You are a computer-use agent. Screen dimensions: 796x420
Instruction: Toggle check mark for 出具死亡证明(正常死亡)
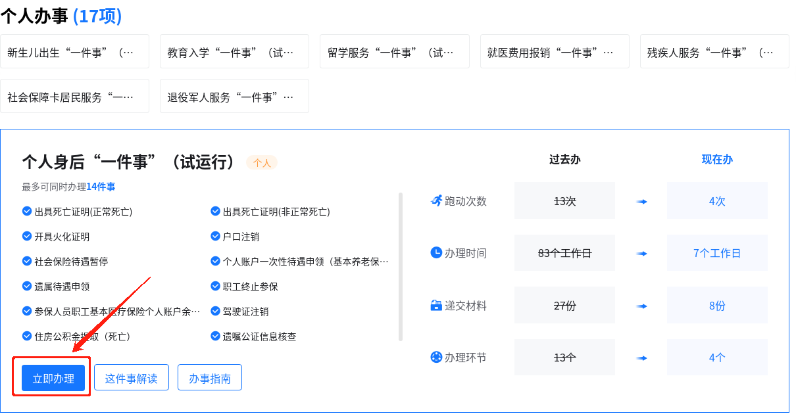[27, 211]
